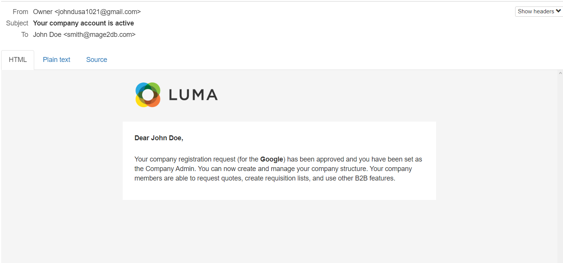Click the subject 'Your company account is active'
This screenshot has height=263, width=563.
(83, 23)
